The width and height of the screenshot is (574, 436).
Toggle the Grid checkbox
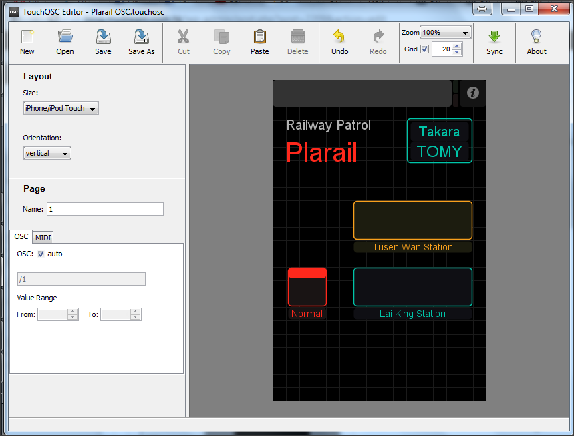coord(424,49)
